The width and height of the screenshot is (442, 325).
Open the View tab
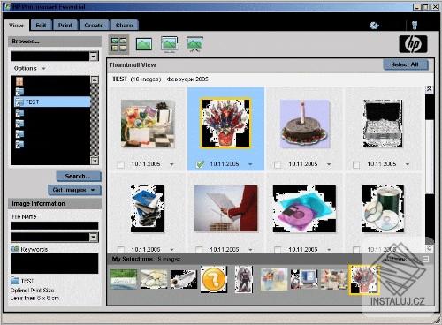pos(17,26)
